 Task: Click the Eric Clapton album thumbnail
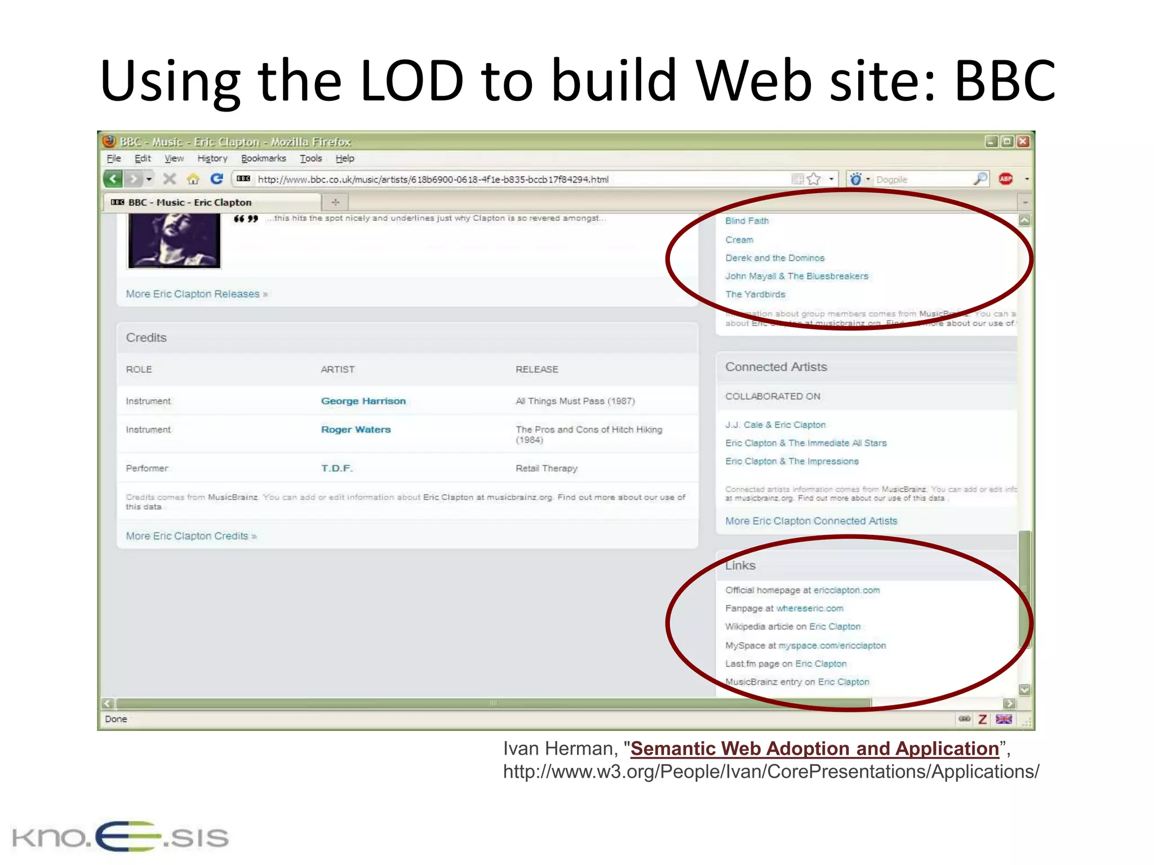pyautogui.click(x=174, y=240)
